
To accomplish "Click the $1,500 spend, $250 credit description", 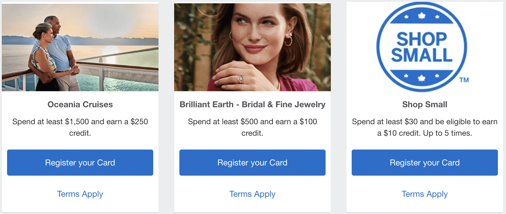I will pyautogui.click(x=80, y=127).
